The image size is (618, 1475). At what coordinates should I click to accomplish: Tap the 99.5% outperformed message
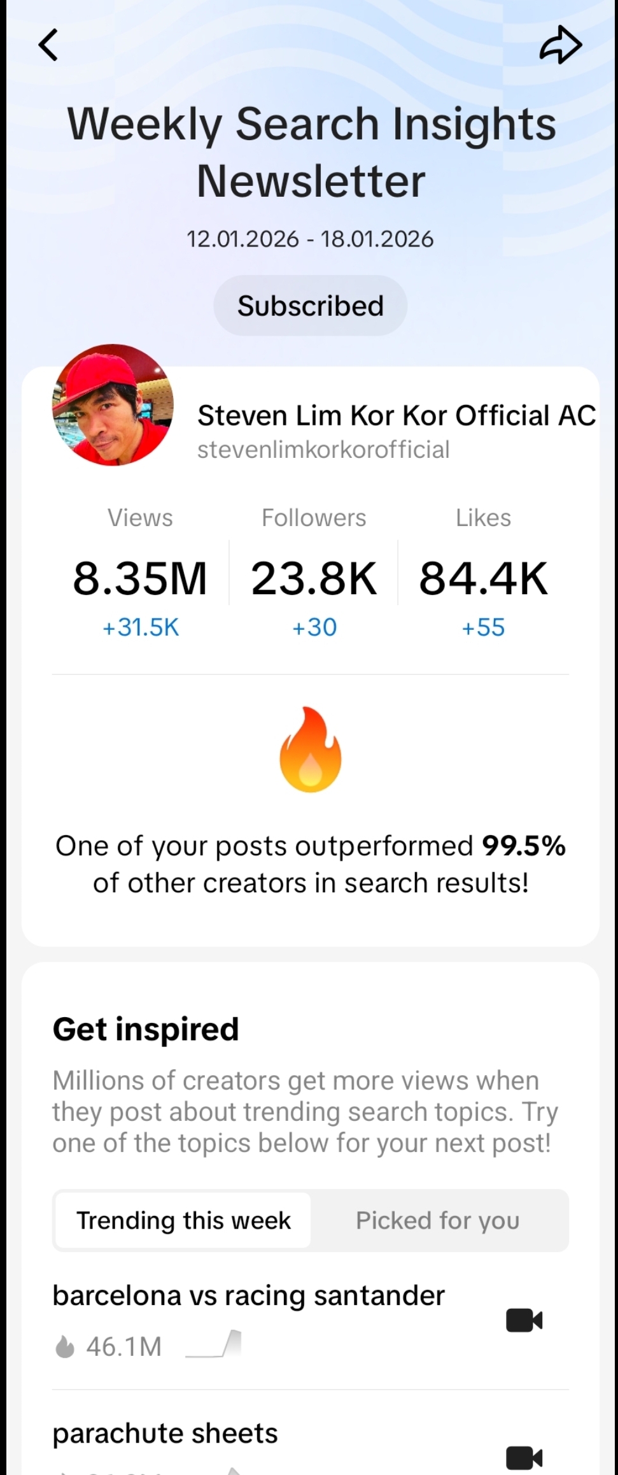point(311,864)
